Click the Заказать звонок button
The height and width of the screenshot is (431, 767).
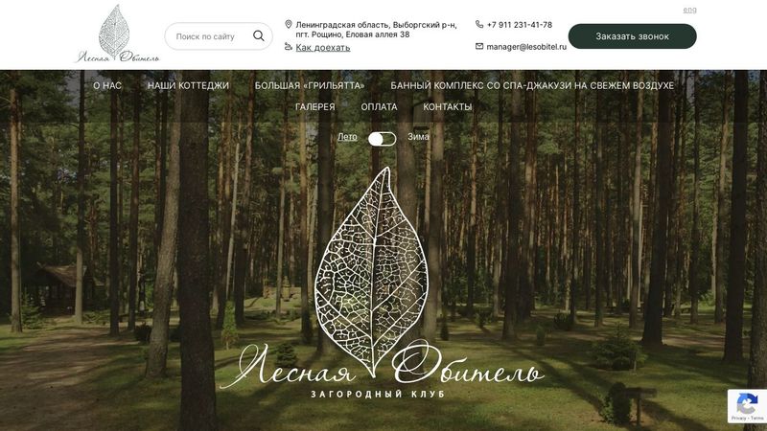coord(632,36)
